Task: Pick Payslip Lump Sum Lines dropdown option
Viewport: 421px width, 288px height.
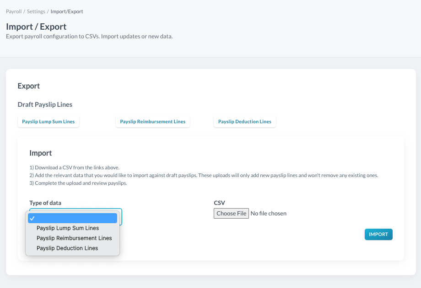Action: point(68,228)
